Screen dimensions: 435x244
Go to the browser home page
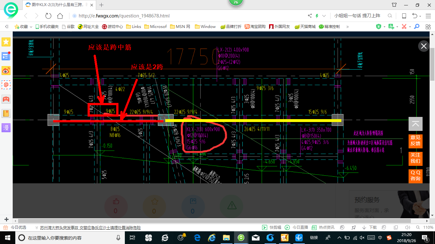coord(60,16)
